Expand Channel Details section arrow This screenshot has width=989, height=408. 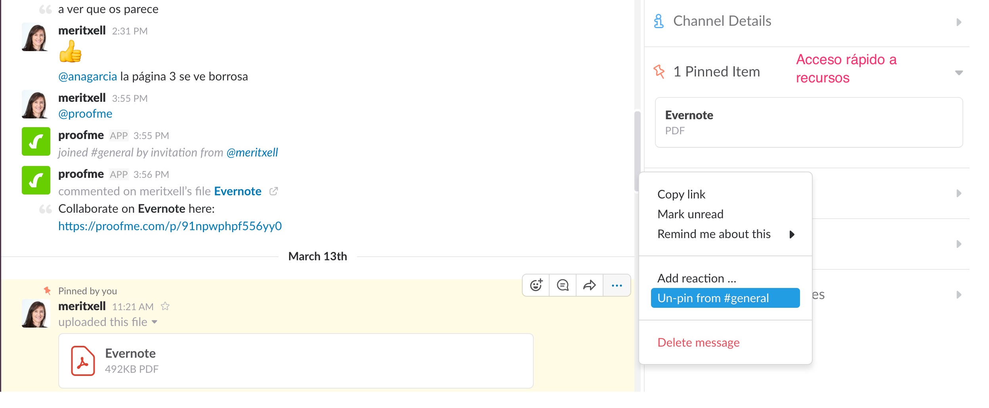click(959, 22)
